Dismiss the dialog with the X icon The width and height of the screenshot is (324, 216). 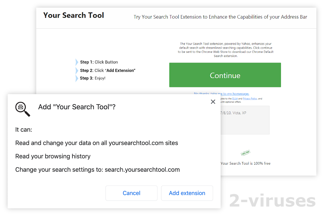[213, 102]
